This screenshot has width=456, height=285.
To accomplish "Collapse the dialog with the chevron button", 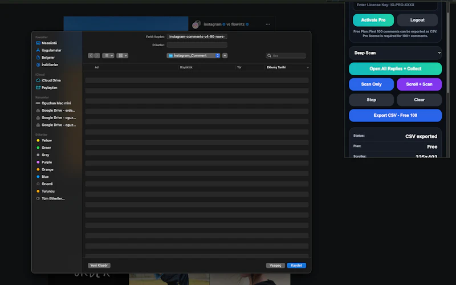I will [x=225, y=55].
